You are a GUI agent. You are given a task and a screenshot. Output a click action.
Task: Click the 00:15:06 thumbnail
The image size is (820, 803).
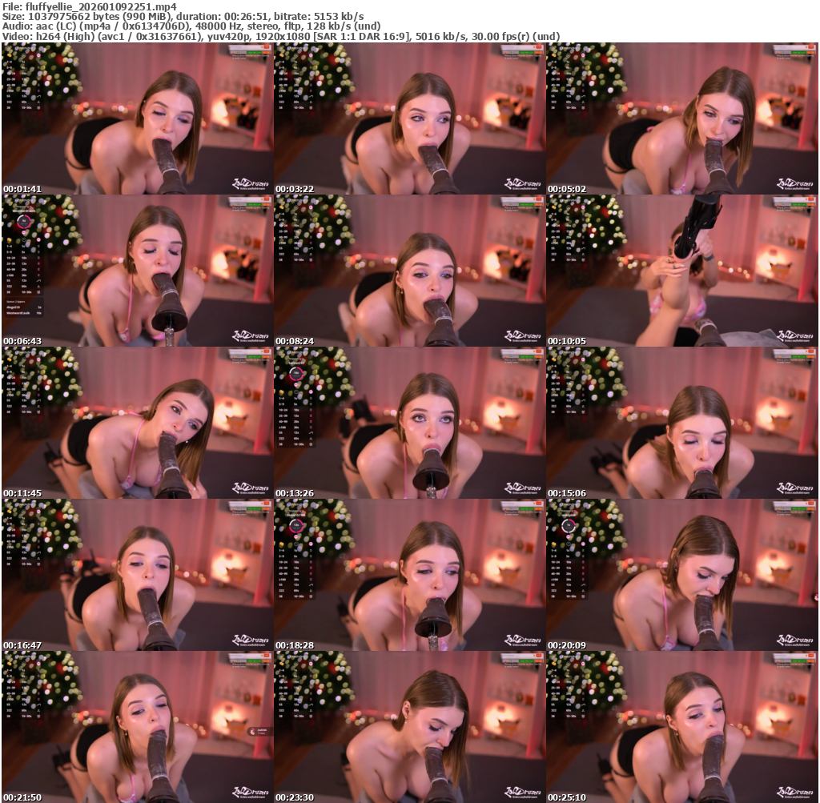point(681,423)
